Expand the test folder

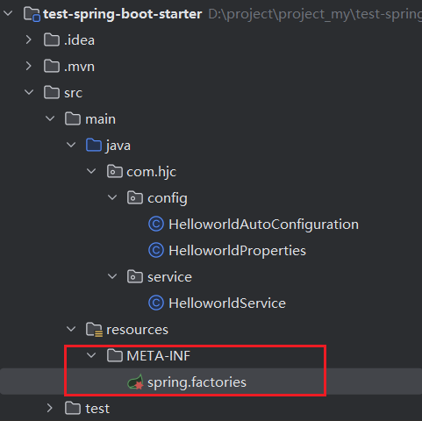pyautogui.click(x=50, y=408)
